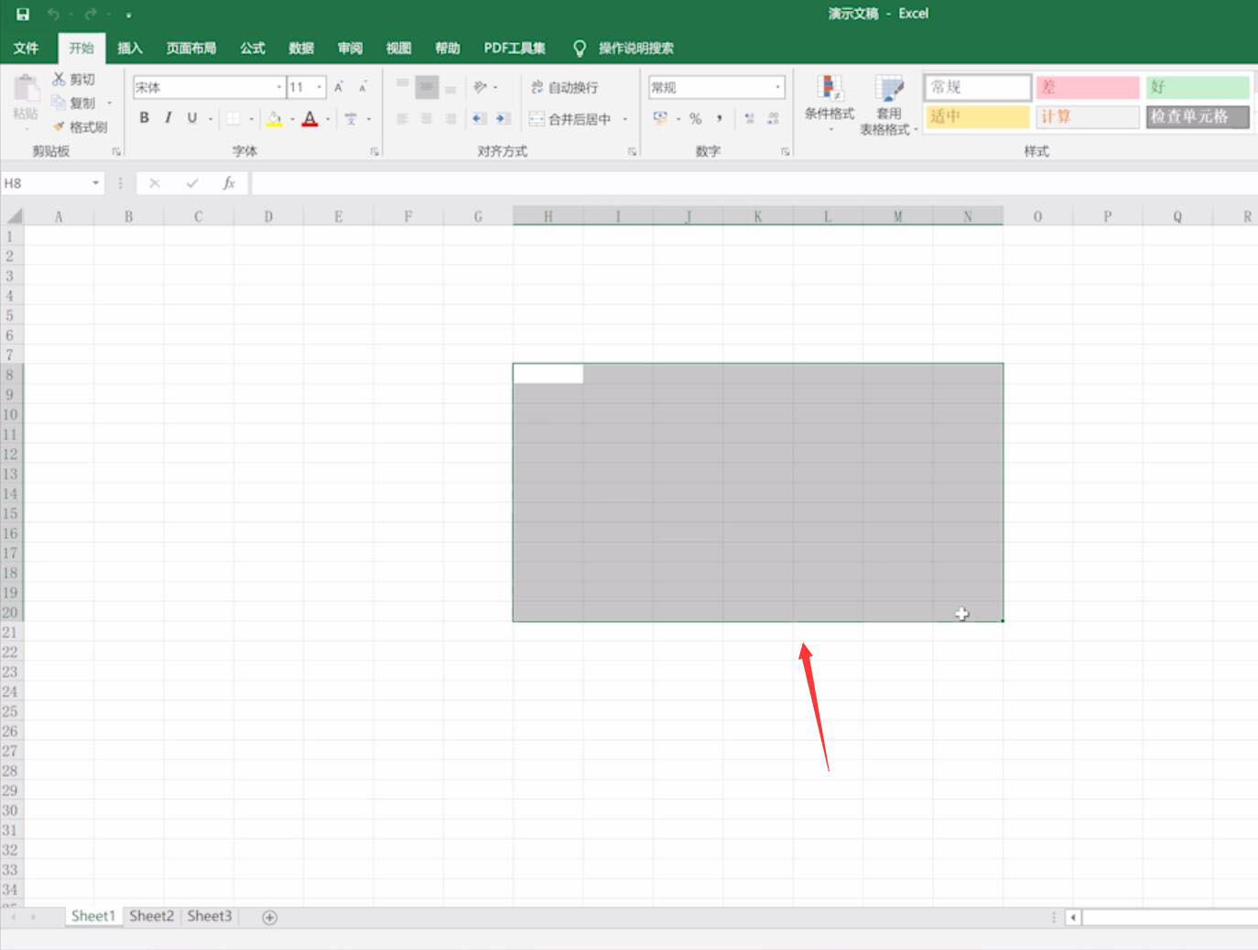The image size is (1258, 950).
Task: Open the font name dropdown (宋体)
Action: 279,87
